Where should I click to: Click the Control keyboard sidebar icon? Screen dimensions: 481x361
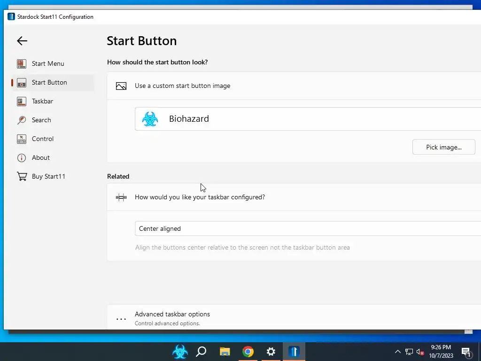click(x=22, y=139)
